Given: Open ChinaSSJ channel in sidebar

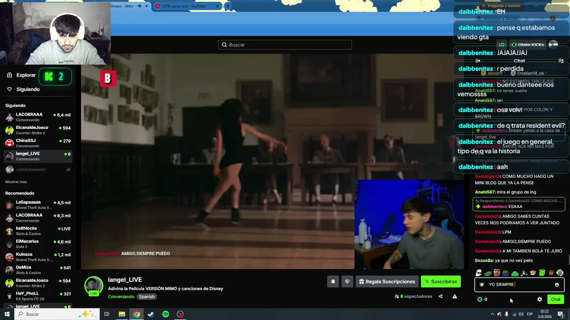Looking at the screenshot, I should (38, 143).
